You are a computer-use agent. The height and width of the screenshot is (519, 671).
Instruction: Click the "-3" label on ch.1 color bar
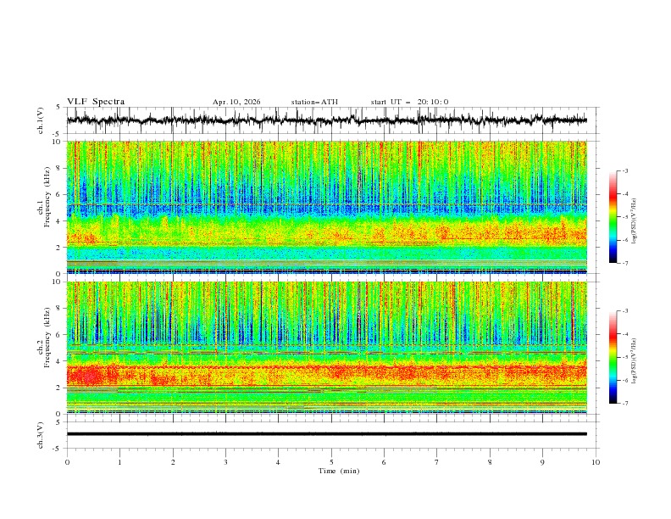tap(624, 171)
